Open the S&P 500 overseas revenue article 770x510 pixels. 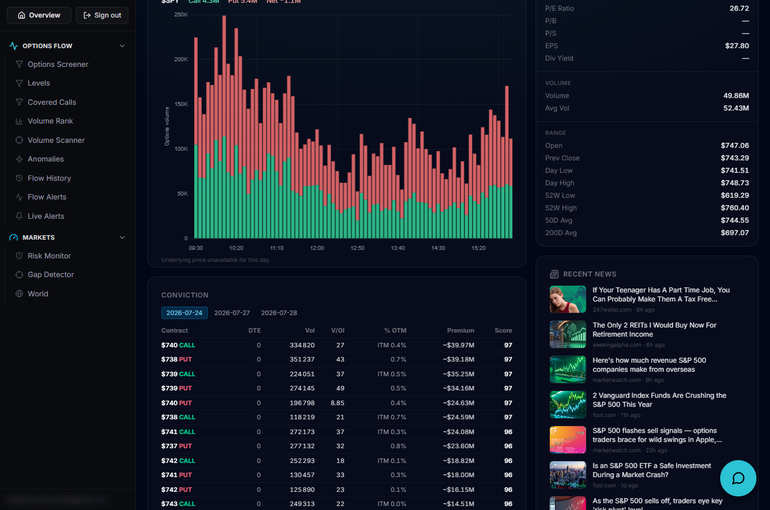(x=649, y=365)
